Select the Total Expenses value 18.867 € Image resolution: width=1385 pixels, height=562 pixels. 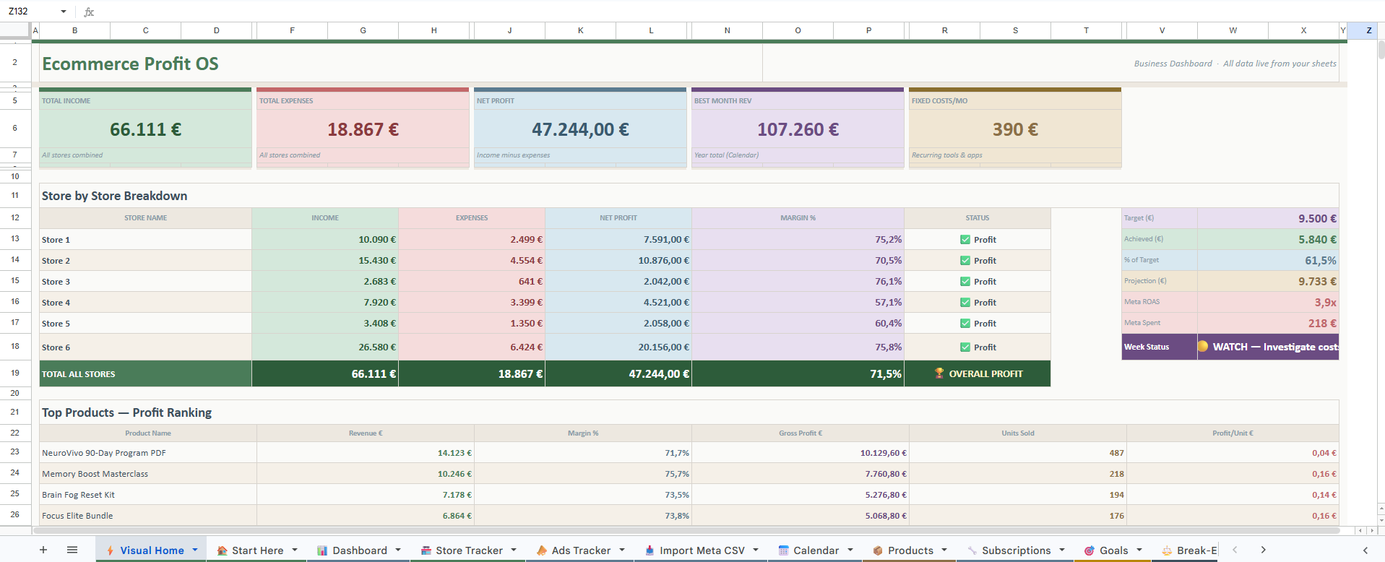click(x=363, y=129)
